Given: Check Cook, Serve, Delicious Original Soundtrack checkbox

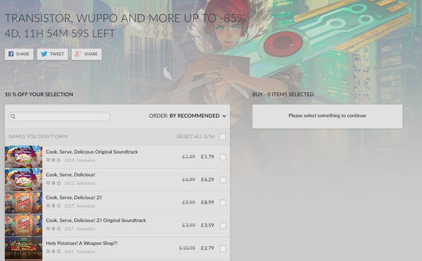Looking at the screenshot, I should [x=223, y=157].
